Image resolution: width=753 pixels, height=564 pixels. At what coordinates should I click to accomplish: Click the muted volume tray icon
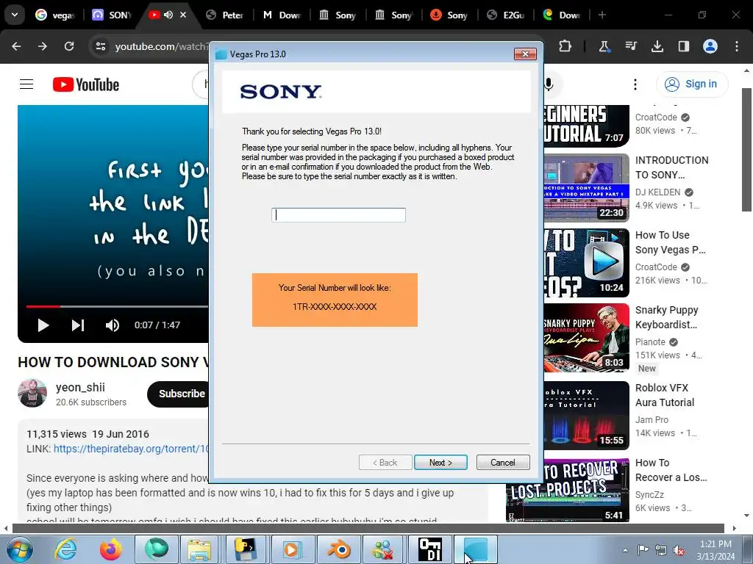coord(679,550)
